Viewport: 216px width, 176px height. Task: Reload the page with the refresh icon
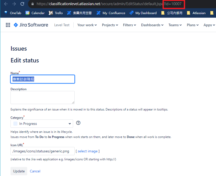coord(22,4)
